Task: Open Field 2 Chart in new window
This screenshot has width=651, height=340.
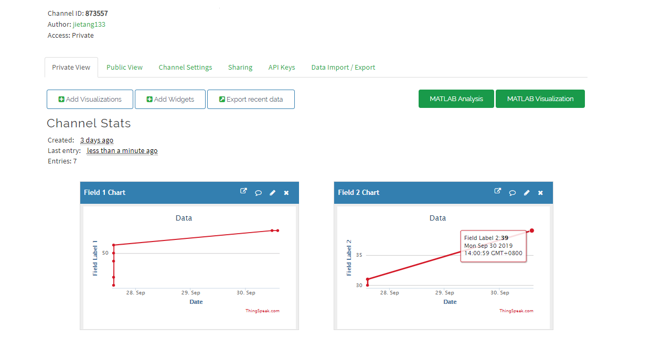Action: click(497, 192)
